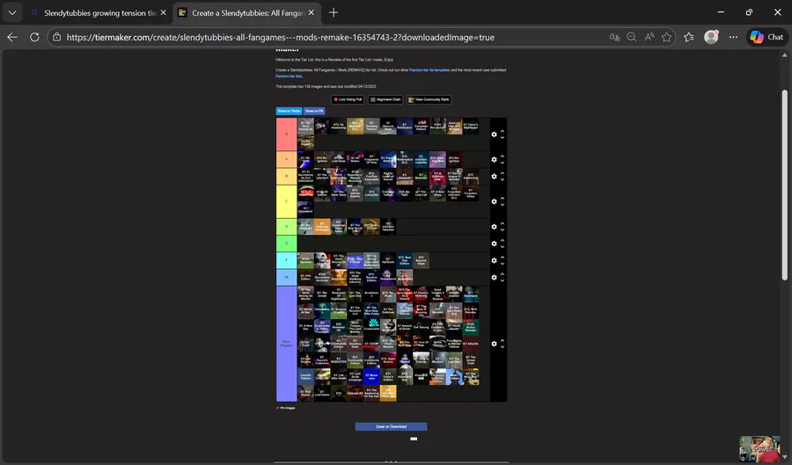View site information lock icon in address bar
This screenshot has height=465, width=792.
(x=57, y=37)
